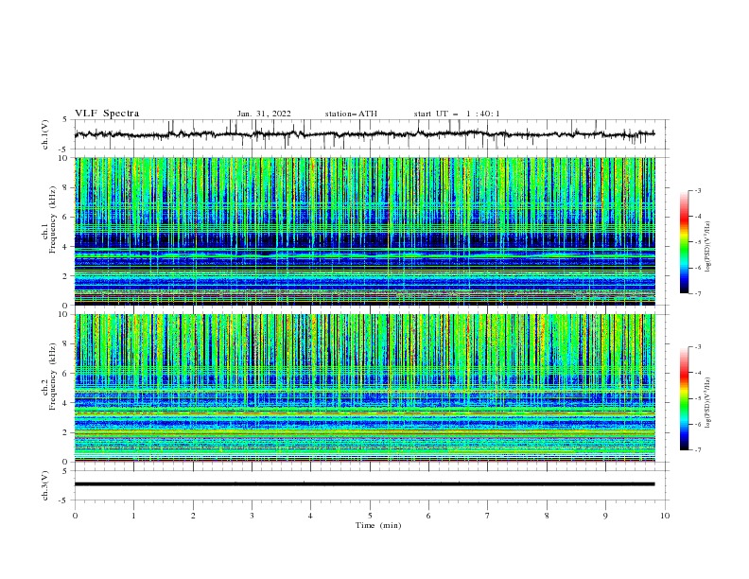Click the "start UT = 1 :40: 1" text

[x=457, y=114]
